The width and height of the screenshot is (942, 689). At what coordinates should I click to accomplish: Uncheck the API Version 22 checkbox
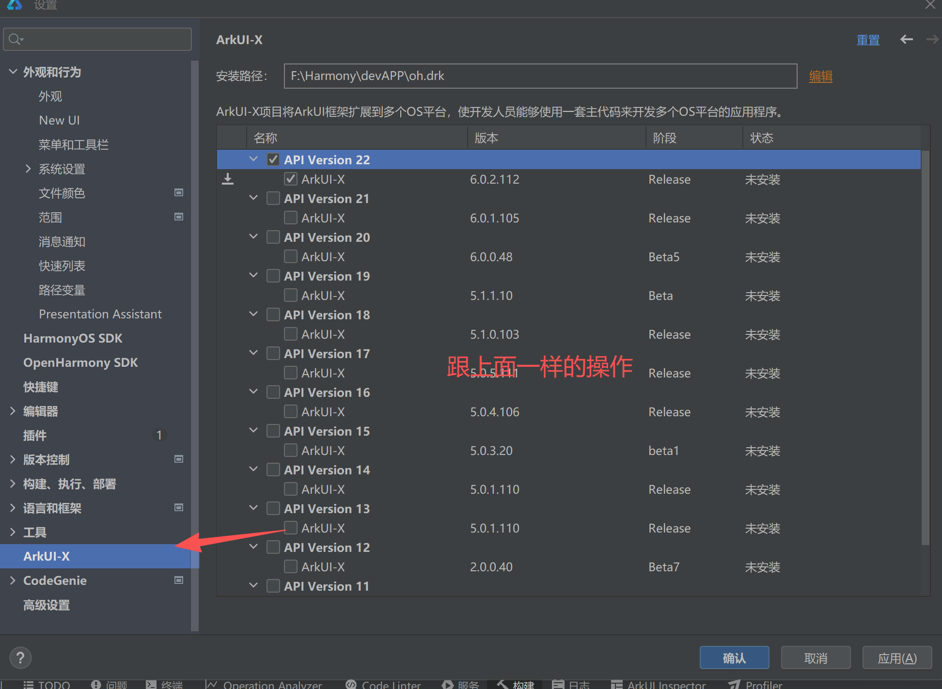point(273,160)
